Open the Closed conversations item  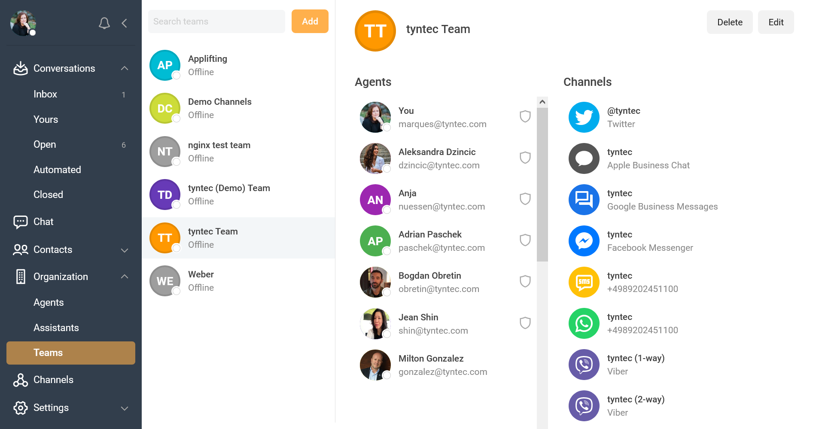71,195
